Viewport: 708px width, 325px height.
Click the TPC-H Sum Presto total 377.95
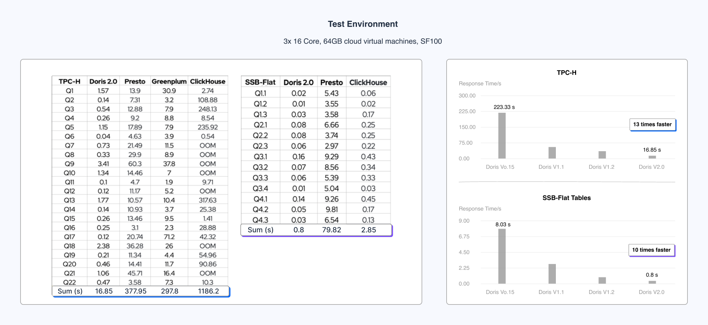136,291
